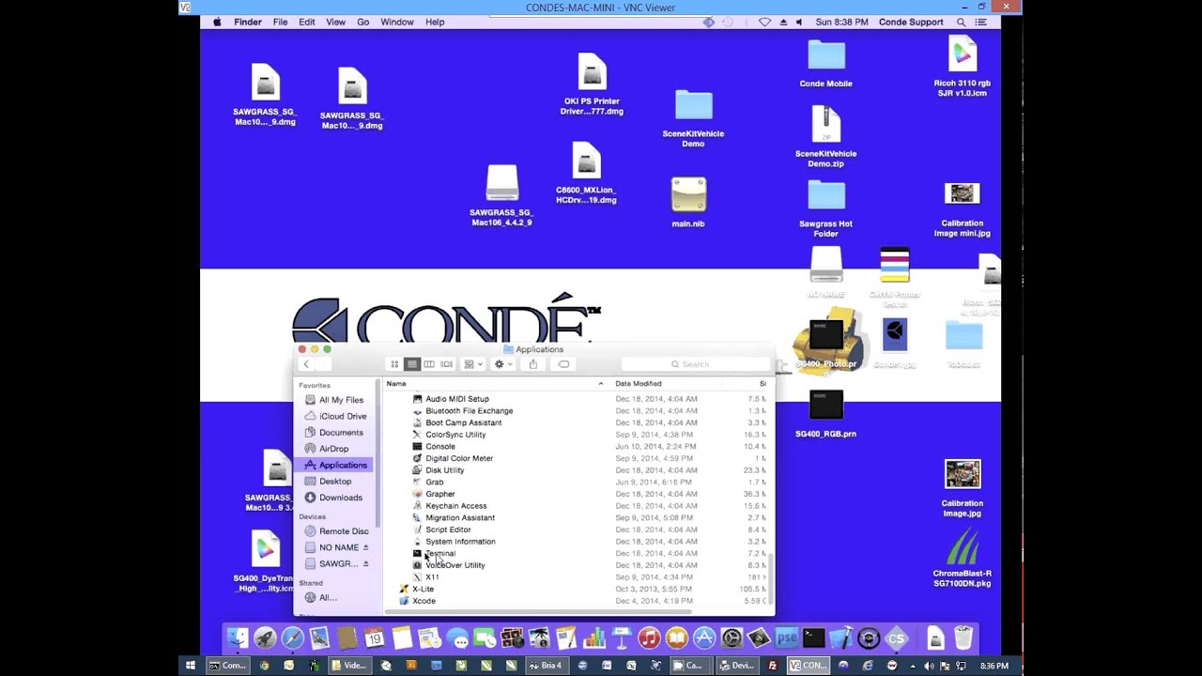Open Numbers chart icon in Dock
This screenshot has height=676, width=1202.
point(593,638)
